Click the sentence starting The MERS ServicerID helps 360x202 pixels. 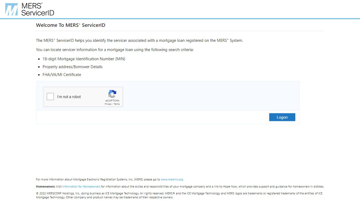point(139,41)
